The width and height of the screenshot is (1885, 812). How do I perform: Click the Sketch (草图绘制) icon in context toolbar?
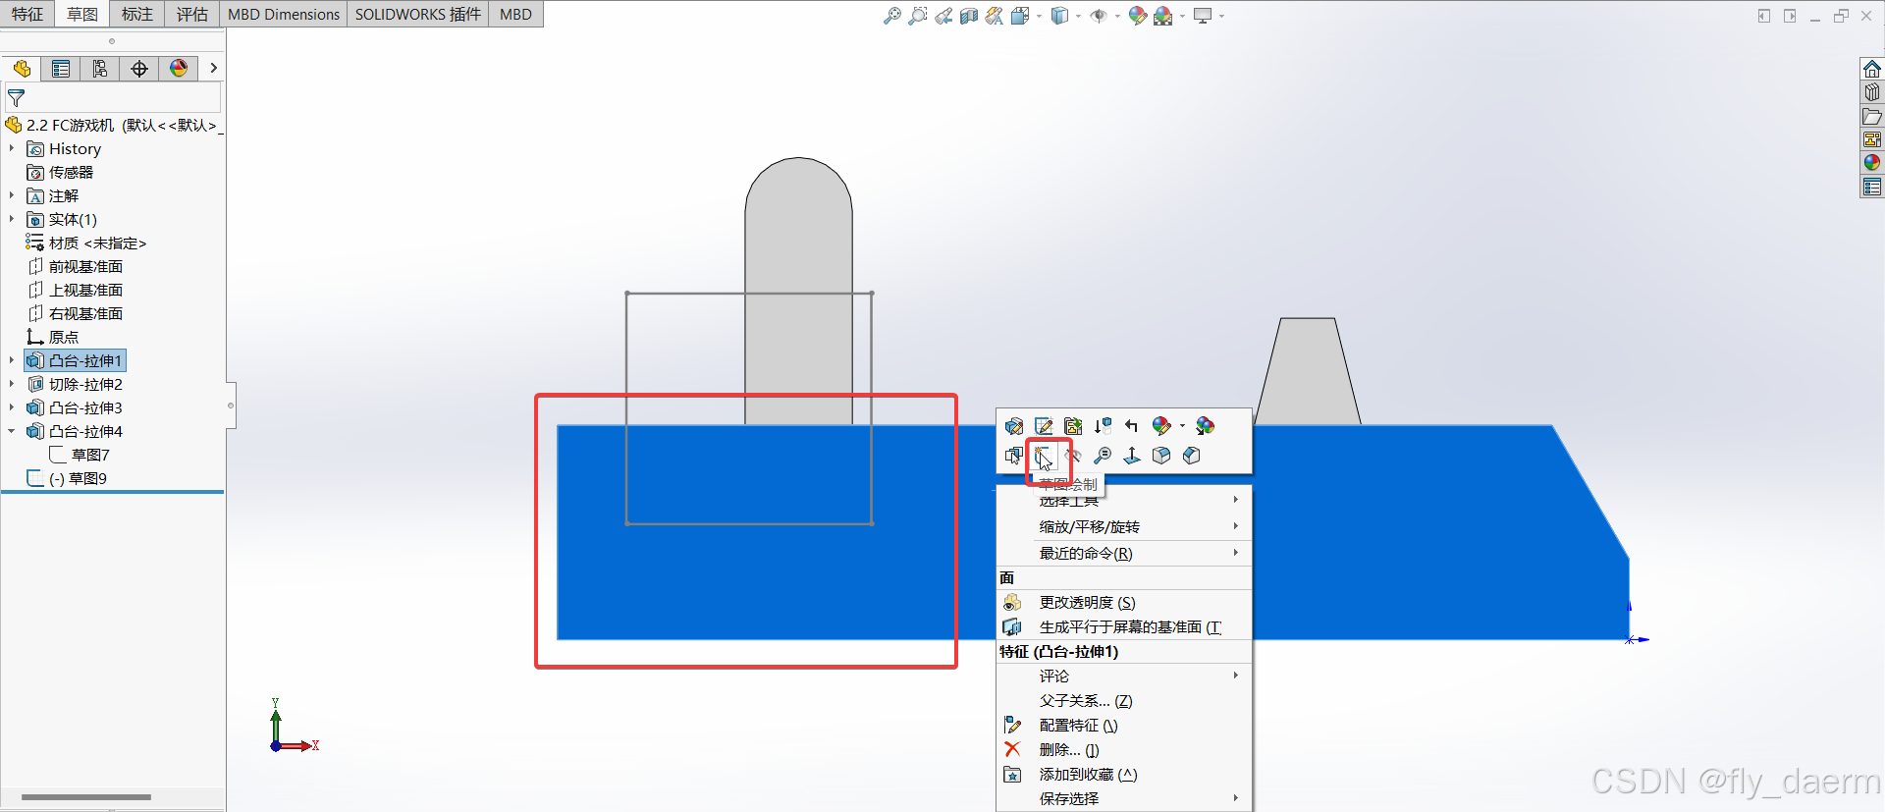pos(1044,456)
